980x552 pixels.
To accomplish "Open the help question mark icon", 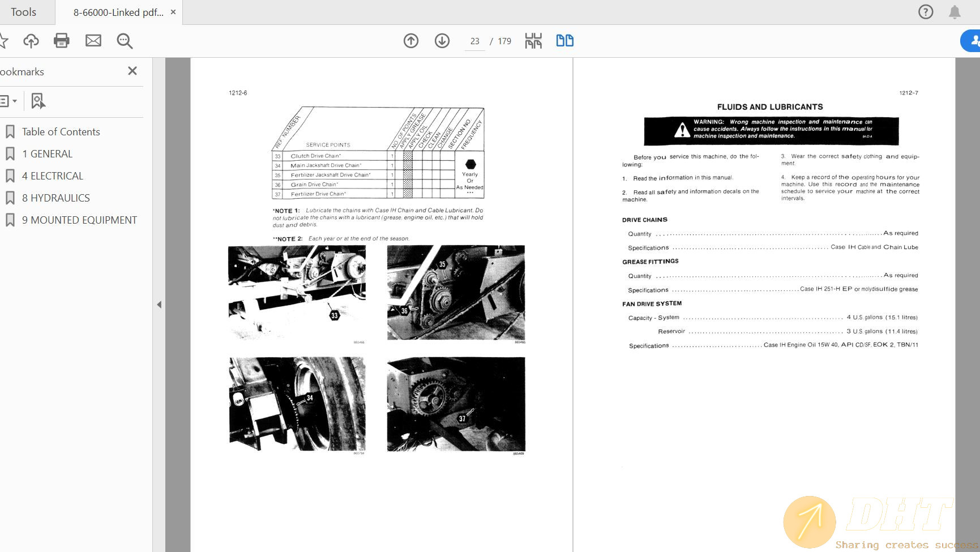I will 926,12.
